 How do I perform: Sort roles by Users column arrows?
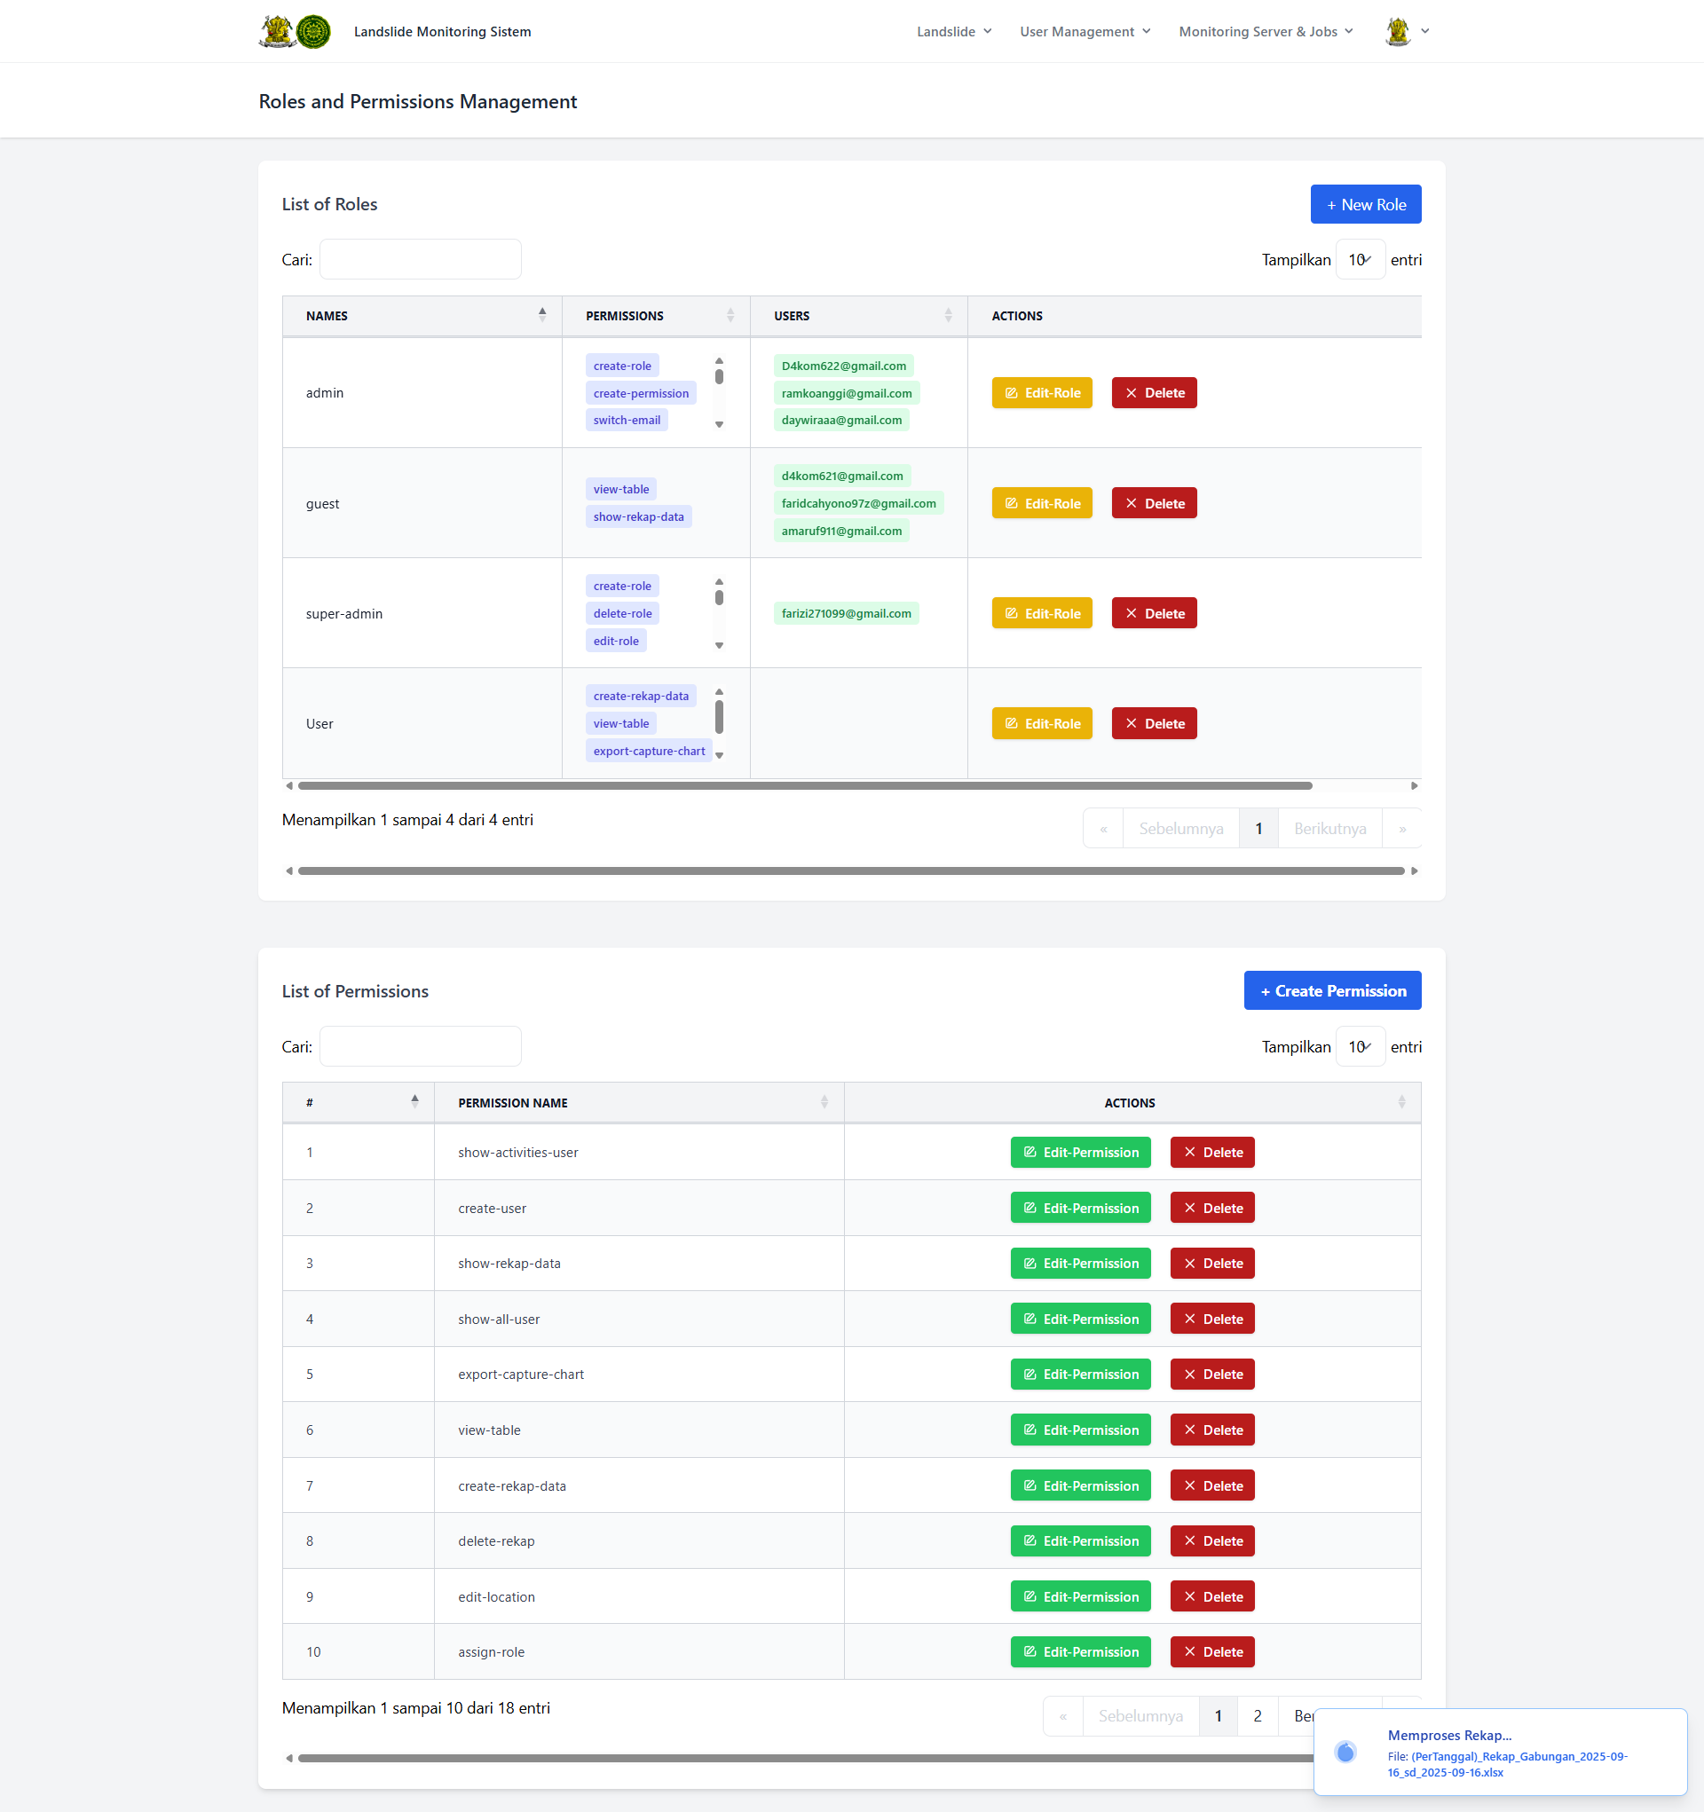947,315
